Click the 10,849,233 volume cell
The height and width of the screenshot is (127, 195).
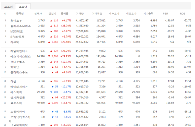click(x=82, y=112)
